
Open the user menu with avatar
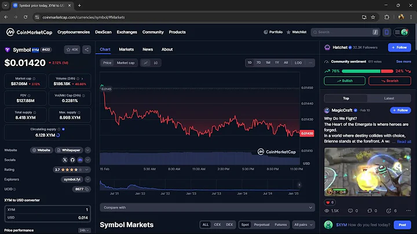pyautogui.click(x=401, y=32)
